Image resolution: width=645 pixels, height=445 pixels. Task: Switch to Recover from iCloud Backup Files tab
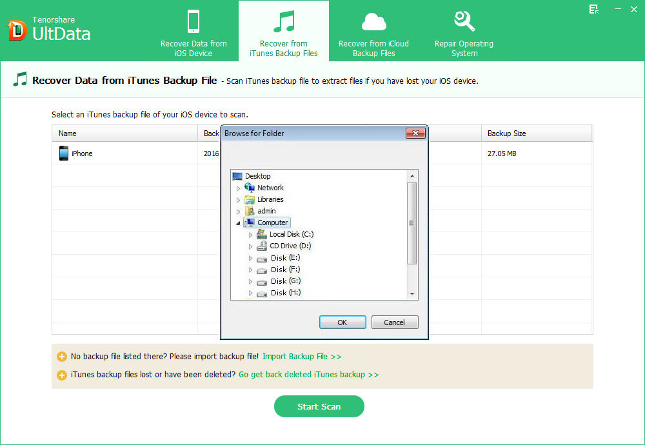(373, 31)
